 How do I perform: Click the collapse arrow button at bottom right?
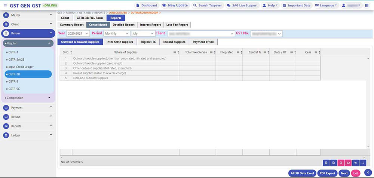368,172
